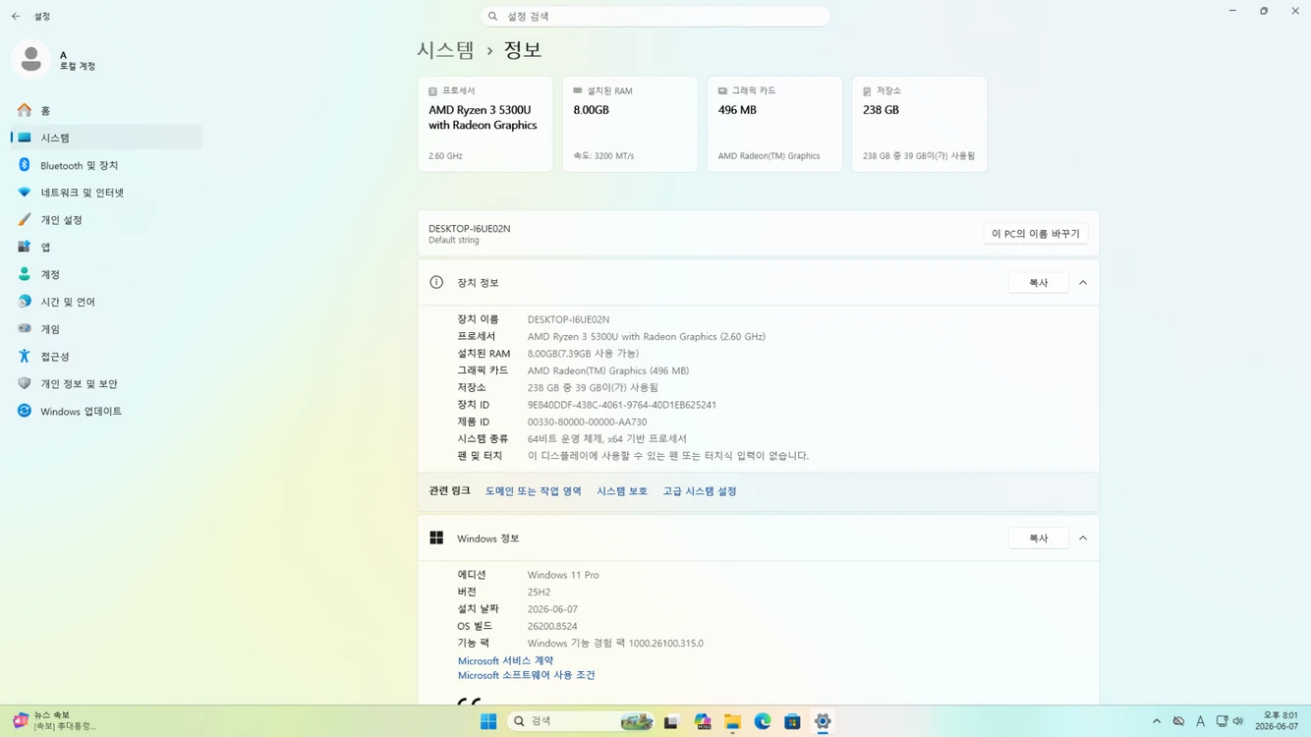This screenshot has height=737, width=1311.
Task: Open Task View on the taskbar
Action: [x=672, y=722]
